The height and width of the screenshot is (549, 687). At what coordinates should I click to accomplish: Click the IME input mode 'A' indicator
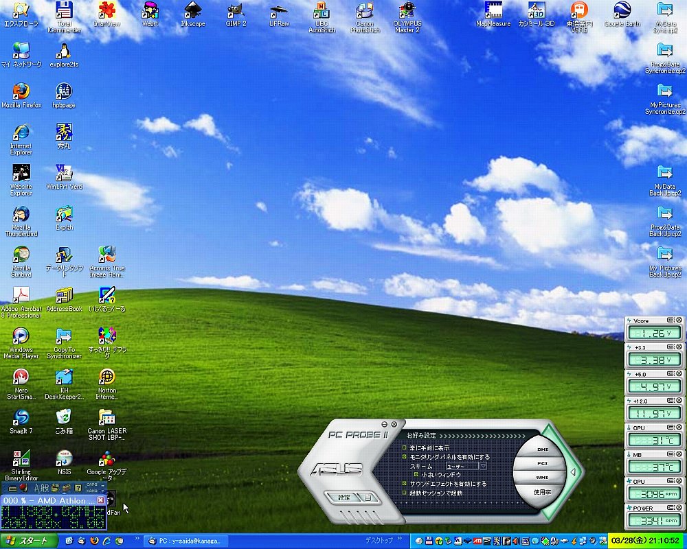click(36, 488)
